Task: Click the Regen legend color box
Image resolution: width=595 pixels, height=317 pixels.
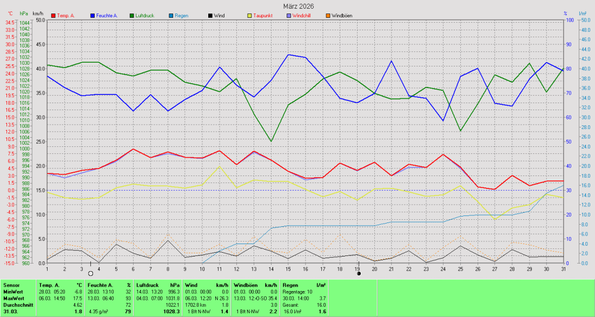Action: (x=170, y=16)
